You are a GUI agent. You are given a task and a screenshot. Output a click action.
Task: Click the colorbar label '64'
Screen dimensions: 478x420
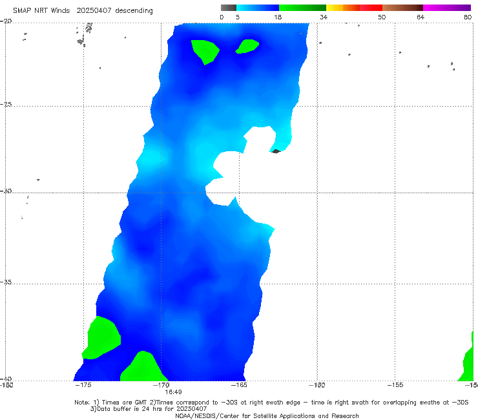pos(421,17)
